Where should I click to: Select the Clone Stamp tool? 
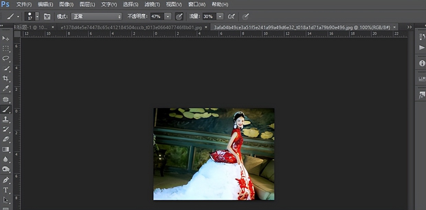(5, 119)
